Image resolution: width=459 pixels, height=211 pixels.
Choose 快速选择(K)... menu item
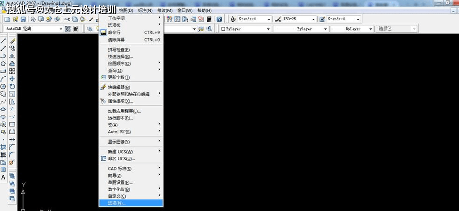(x=131, y=57)
